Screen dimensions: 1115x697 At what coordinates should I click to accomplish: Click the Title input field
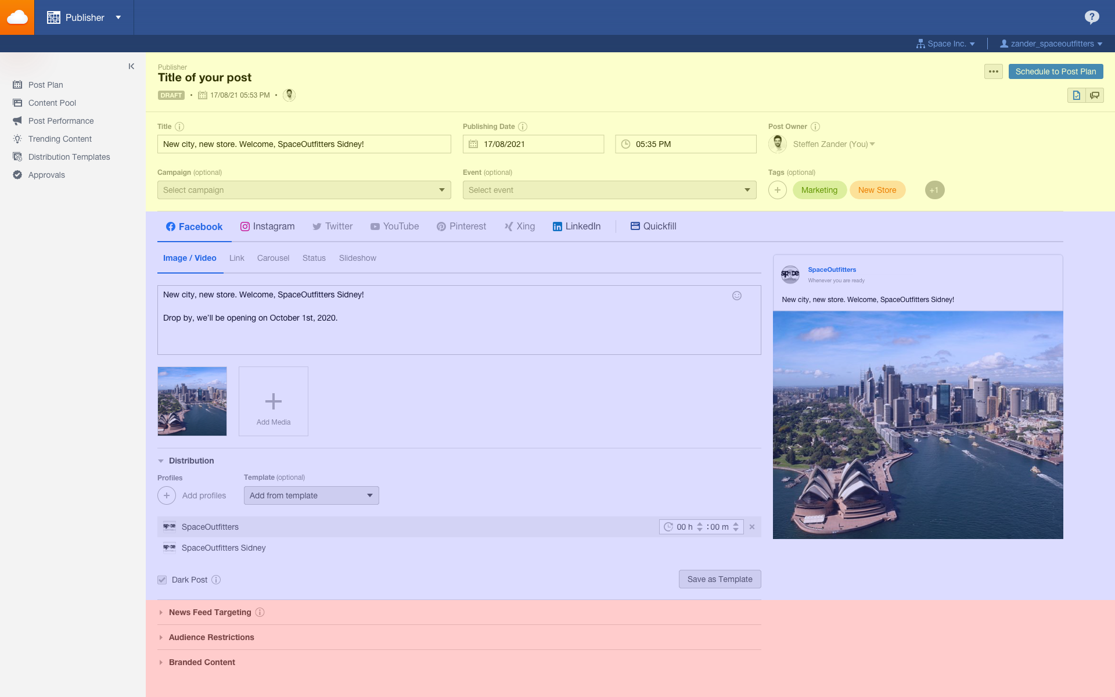tap(304, 144)
